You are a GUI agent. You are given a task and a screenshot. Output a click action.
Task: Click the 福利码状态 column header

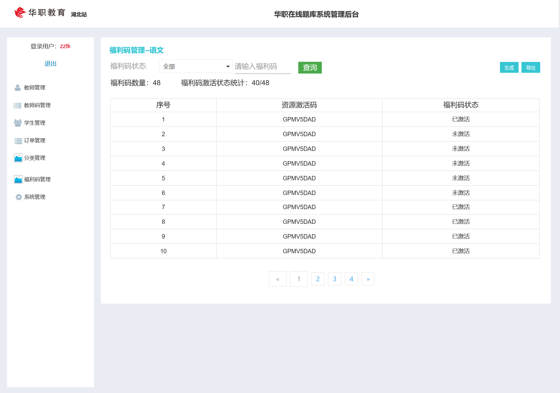461,105
